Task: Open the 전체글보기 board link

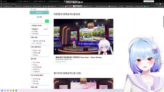Action: point(35,29)
